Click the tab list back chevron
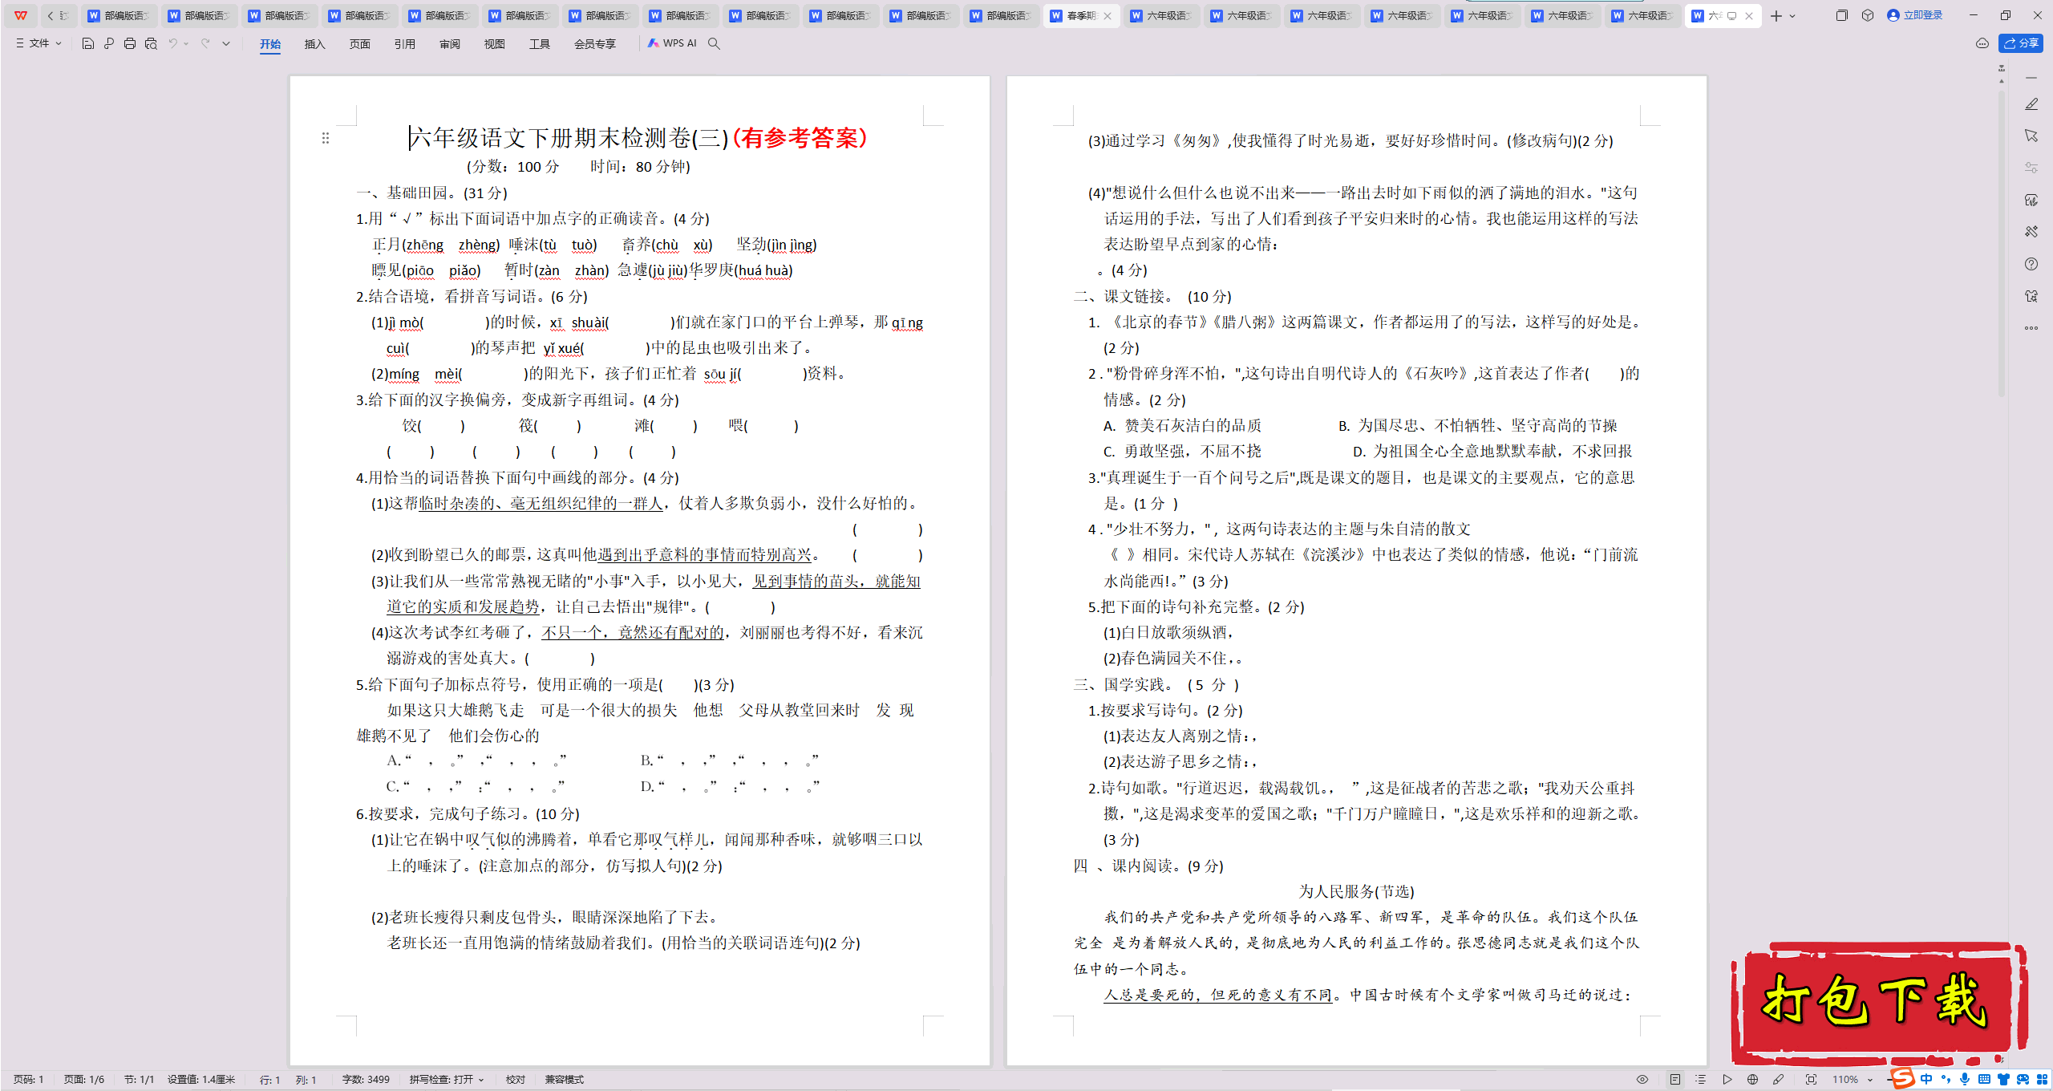The height and width of the screenshot is (1091, 2053). 51,15
